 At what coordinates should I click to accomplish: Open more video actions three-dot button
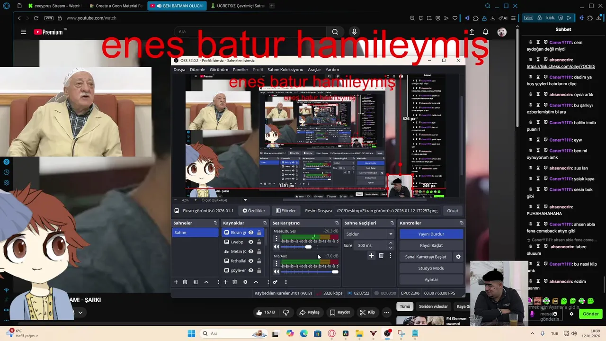click(386, 313)
